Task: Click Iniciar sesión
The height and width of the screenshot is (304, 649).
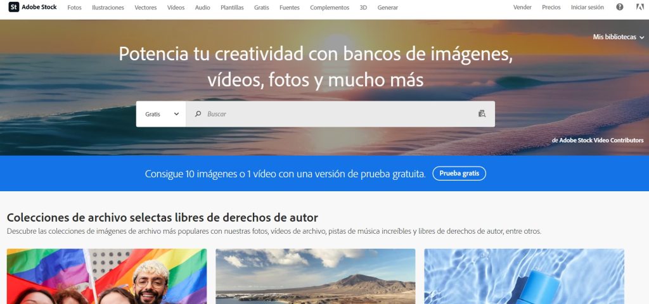Action: pyautogui.click(x=588, y=8)
